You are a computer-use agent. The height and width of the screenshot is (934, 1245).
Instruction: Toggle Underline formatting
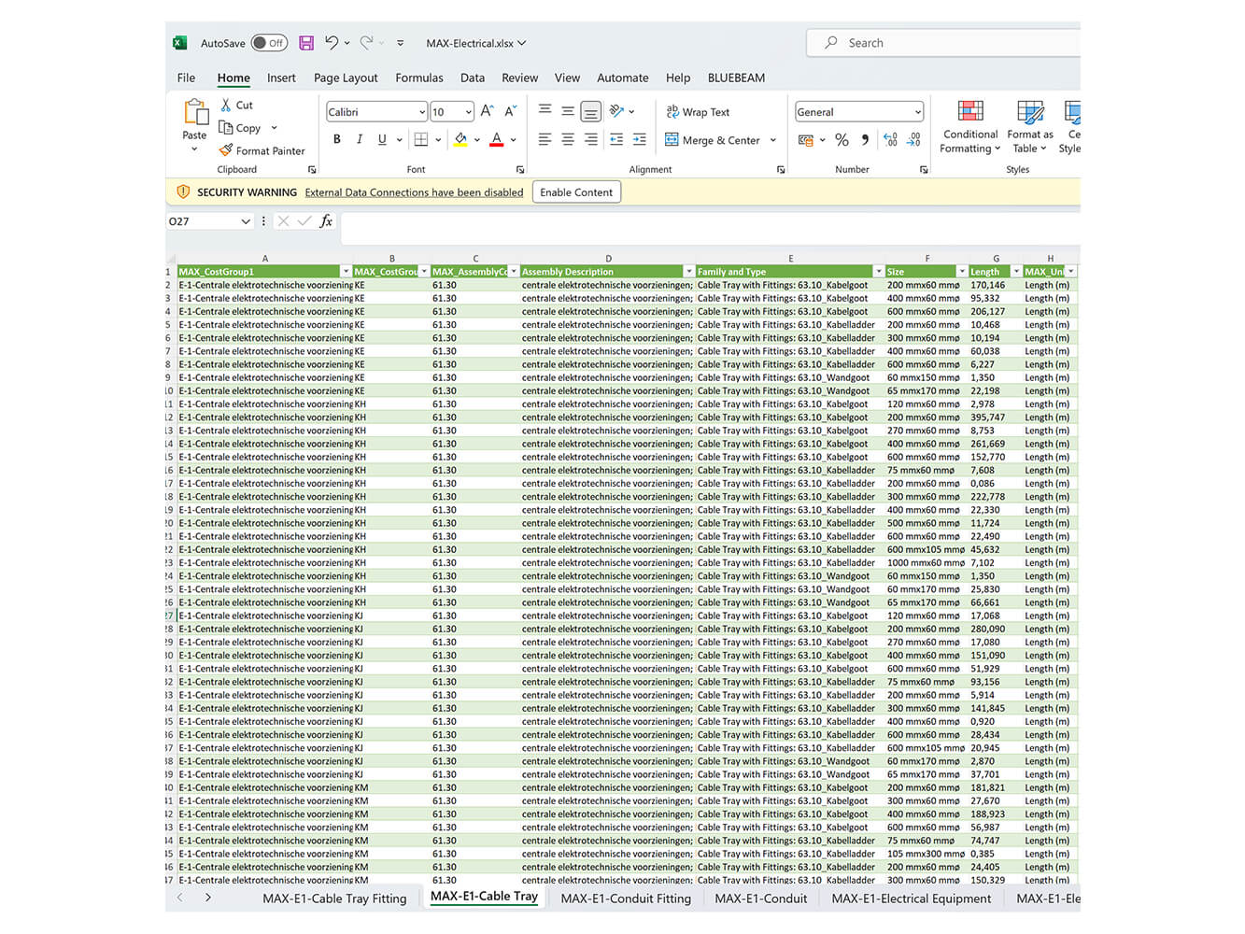[x=382, y=140]
